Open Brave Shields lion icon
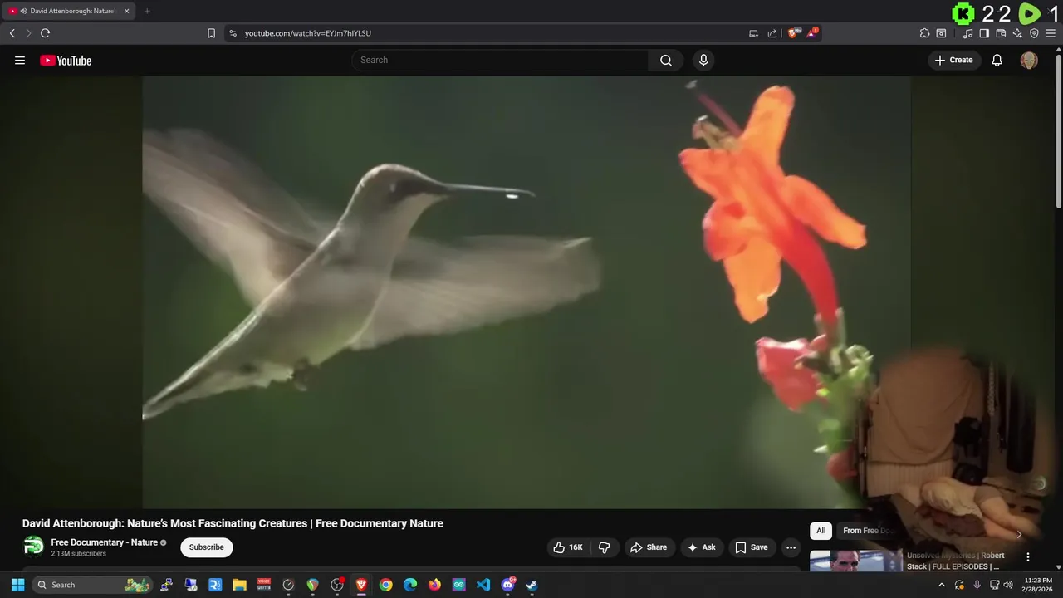This screenshot has width=1063, height=598. coord(793,33)
